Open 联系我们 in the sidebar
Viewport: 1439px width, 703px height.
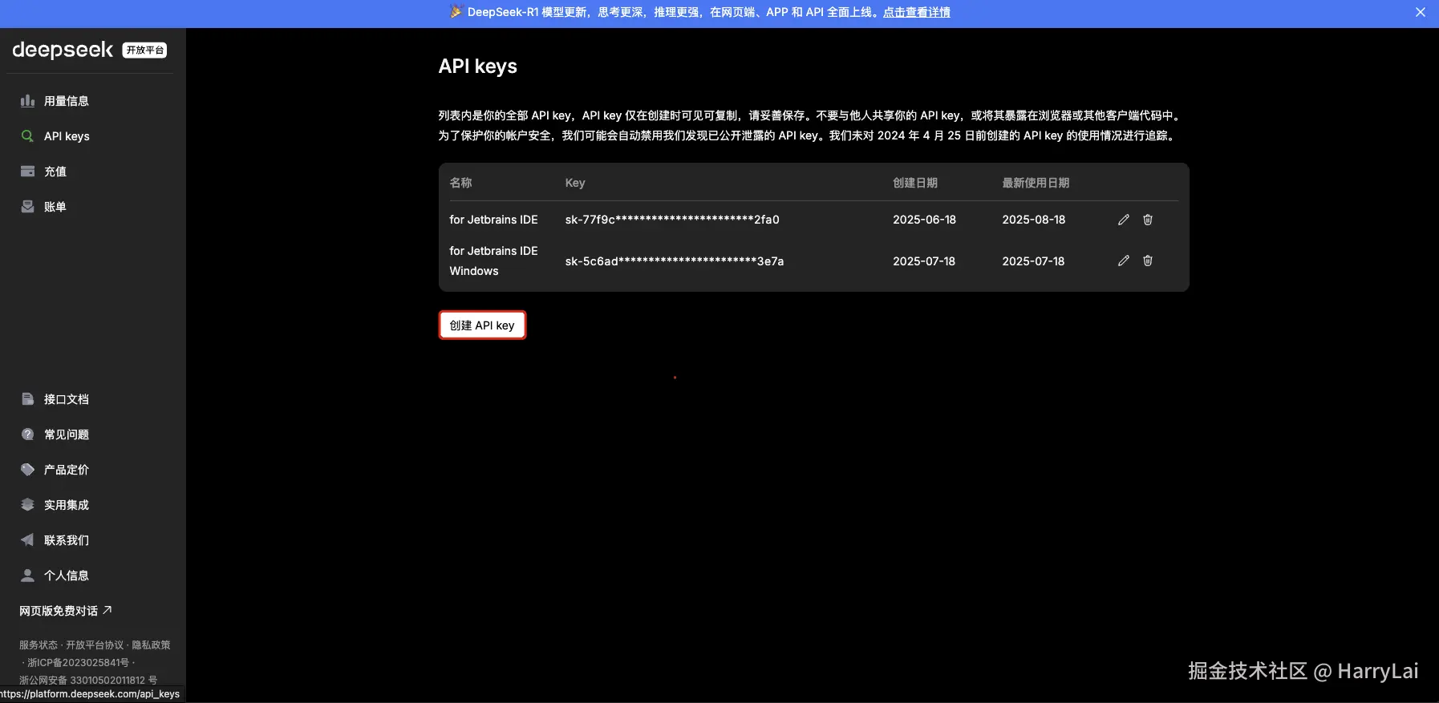(66, 540)
